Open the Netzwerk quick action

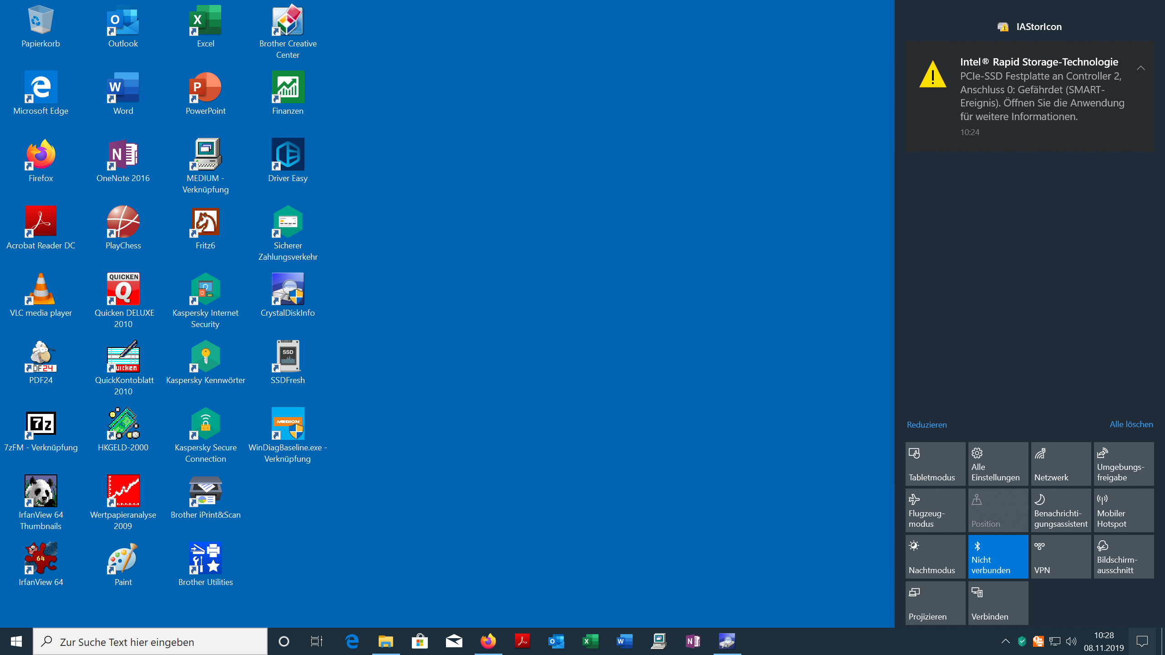pyautogui.click(x=1061, y=464)
